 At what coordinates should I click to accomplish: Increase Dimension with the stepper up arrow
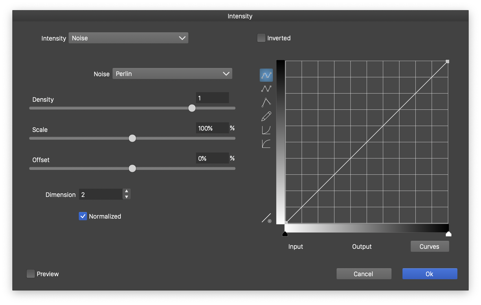[x=127, y=191]
